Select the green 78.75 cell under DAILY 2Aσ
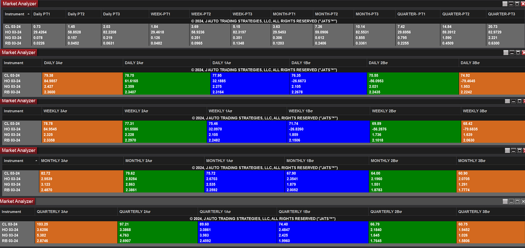Image resolution: width=525 pixels, height=248 pixels. 167,75
